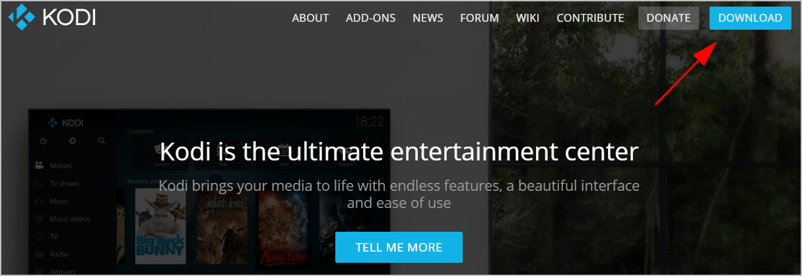Open the NEWS section

[427, 18]
